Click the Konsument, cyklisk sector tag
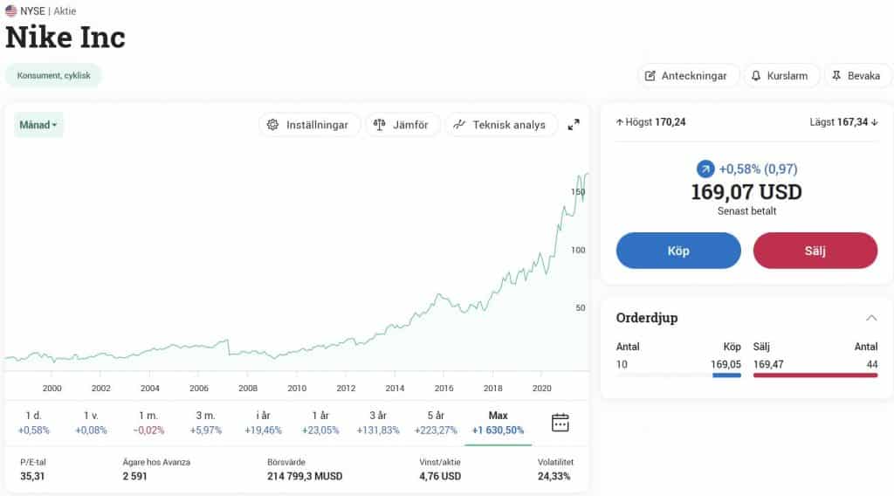The width and height of the screenshot is (894, 496). [x=53, y=75]
